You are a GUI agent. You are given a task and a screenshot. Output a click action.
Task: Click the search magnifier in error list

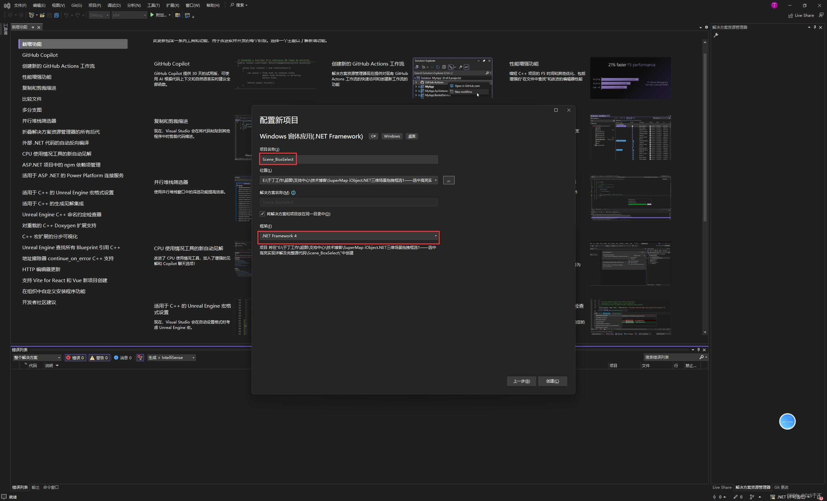(701, 357)
